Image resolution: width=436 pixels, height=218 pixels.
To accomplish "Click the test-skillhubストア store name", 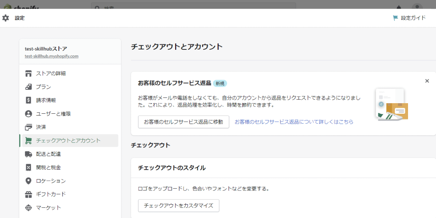I will [46, 49].
